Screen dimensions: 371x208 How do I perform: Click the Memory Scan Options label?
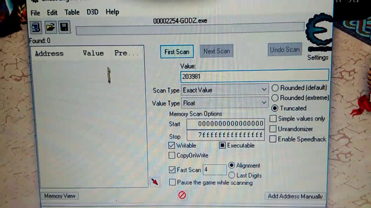click(x=196, y=114)
